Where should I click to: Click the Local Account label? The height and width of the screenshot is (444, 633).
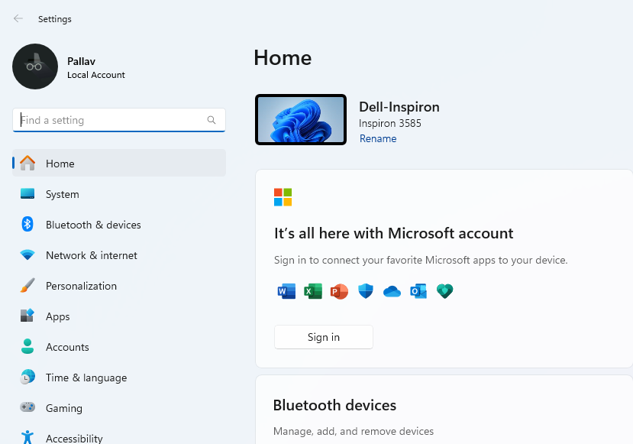[96, 75]
